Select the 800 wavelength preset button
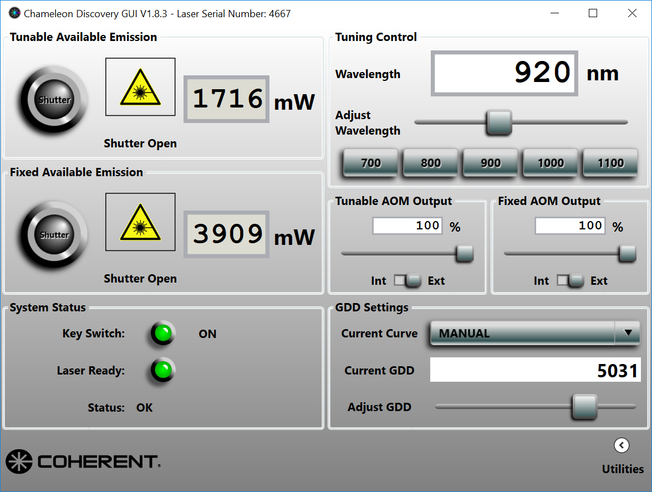This screenshot has height=492, width=652. 431,163
